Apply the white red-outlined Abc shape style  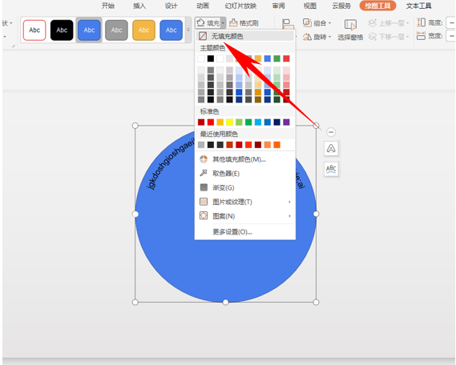click(x=34, y=30)
